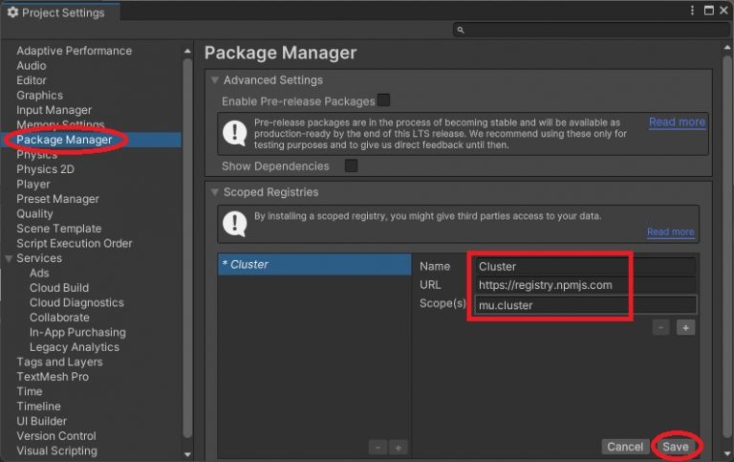Click the gear icon on Project Settings tab
The image size is (734, 462).
[12, 11]
